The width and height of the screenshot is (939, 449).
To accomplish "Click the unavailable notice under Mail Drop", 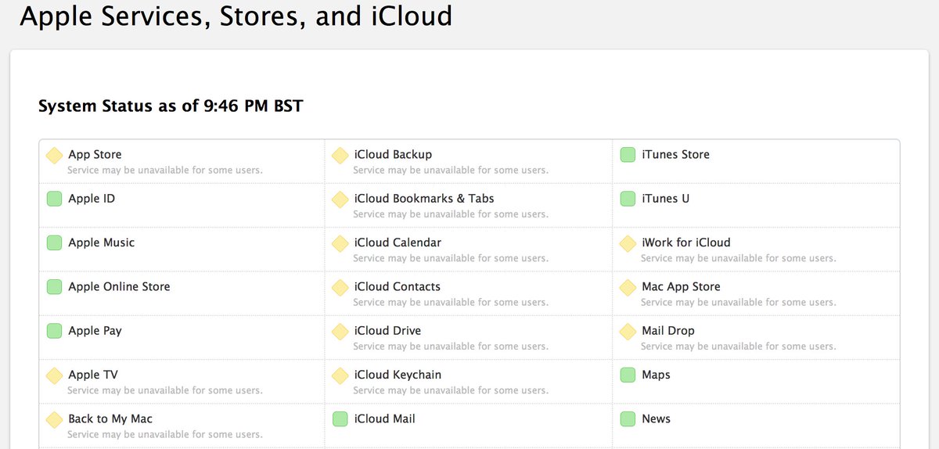I will 739,346.
